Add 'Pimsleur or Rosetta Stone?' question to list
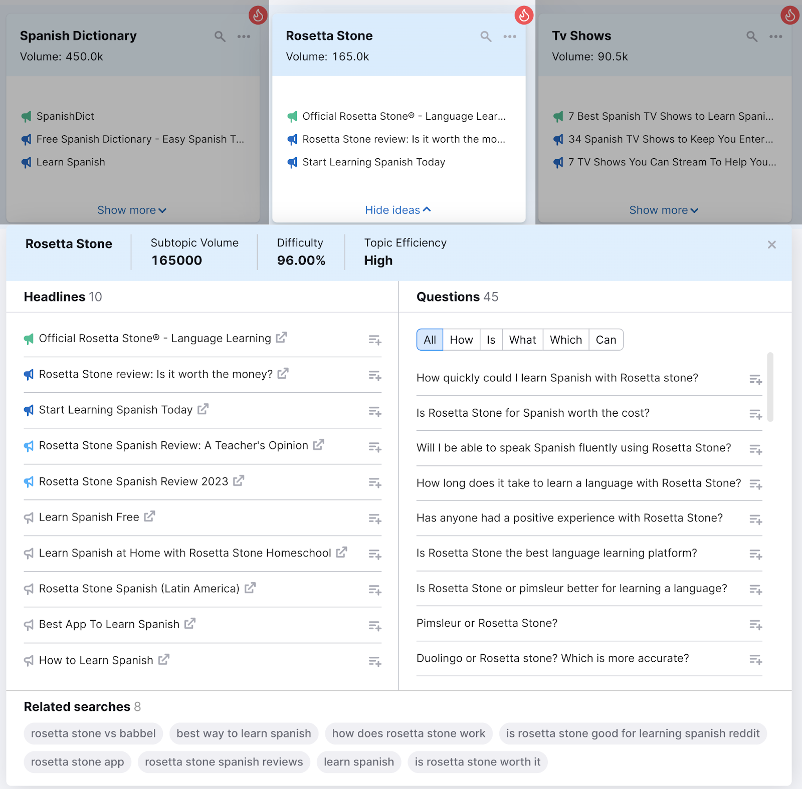Viewport: 802px width, 789px height. tap(756, 625)
